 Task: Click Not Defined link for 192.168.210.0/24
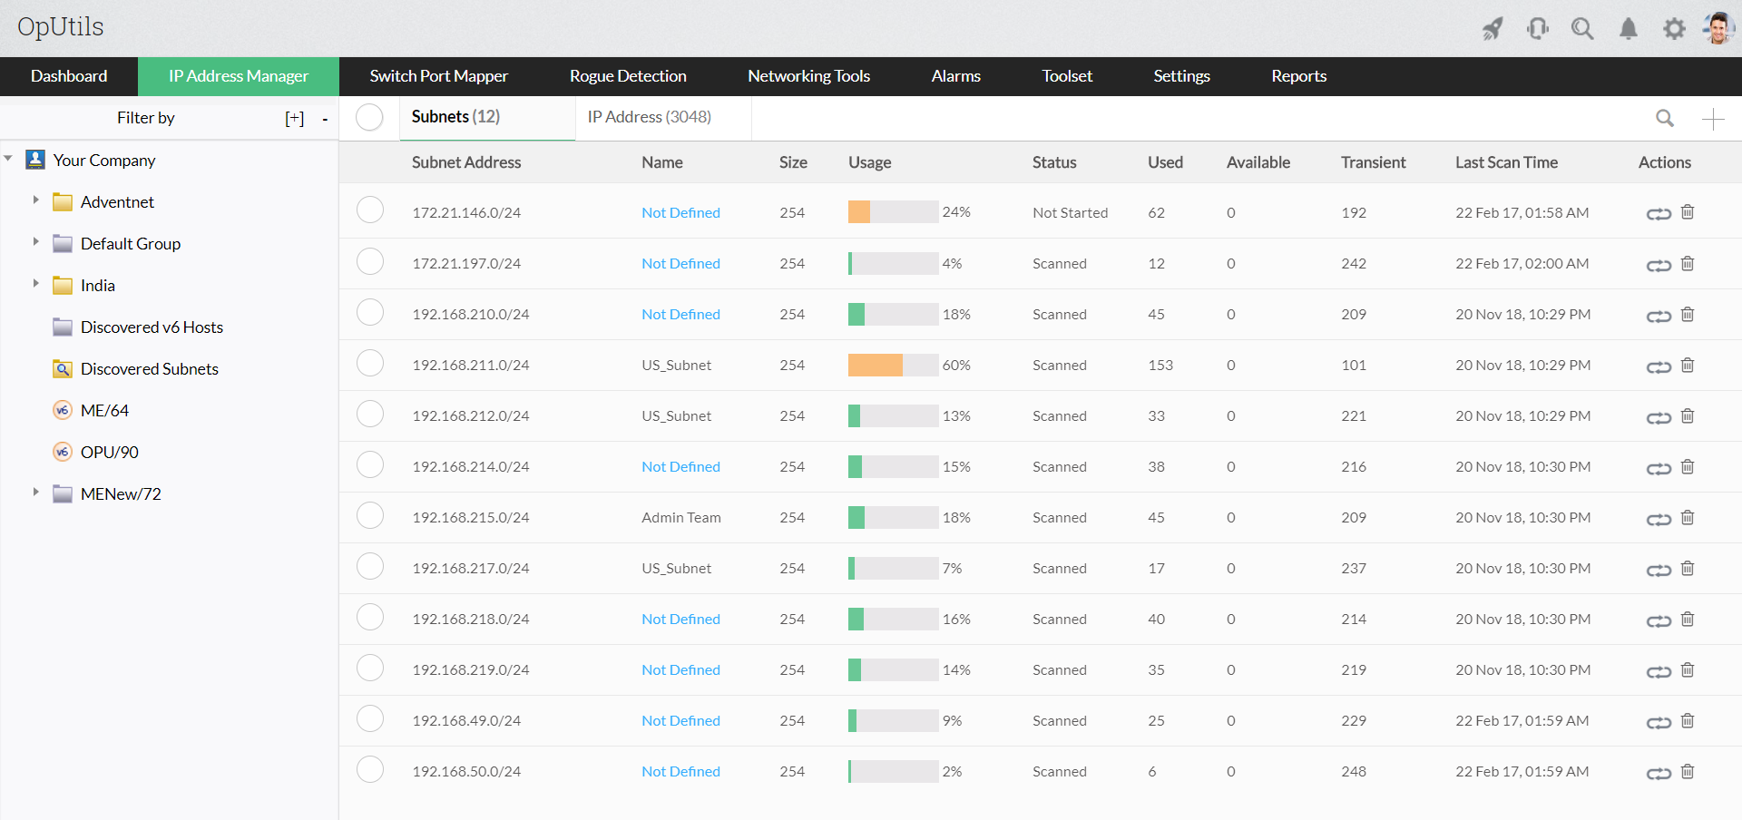pyautogui.click(x=680, y=315)
